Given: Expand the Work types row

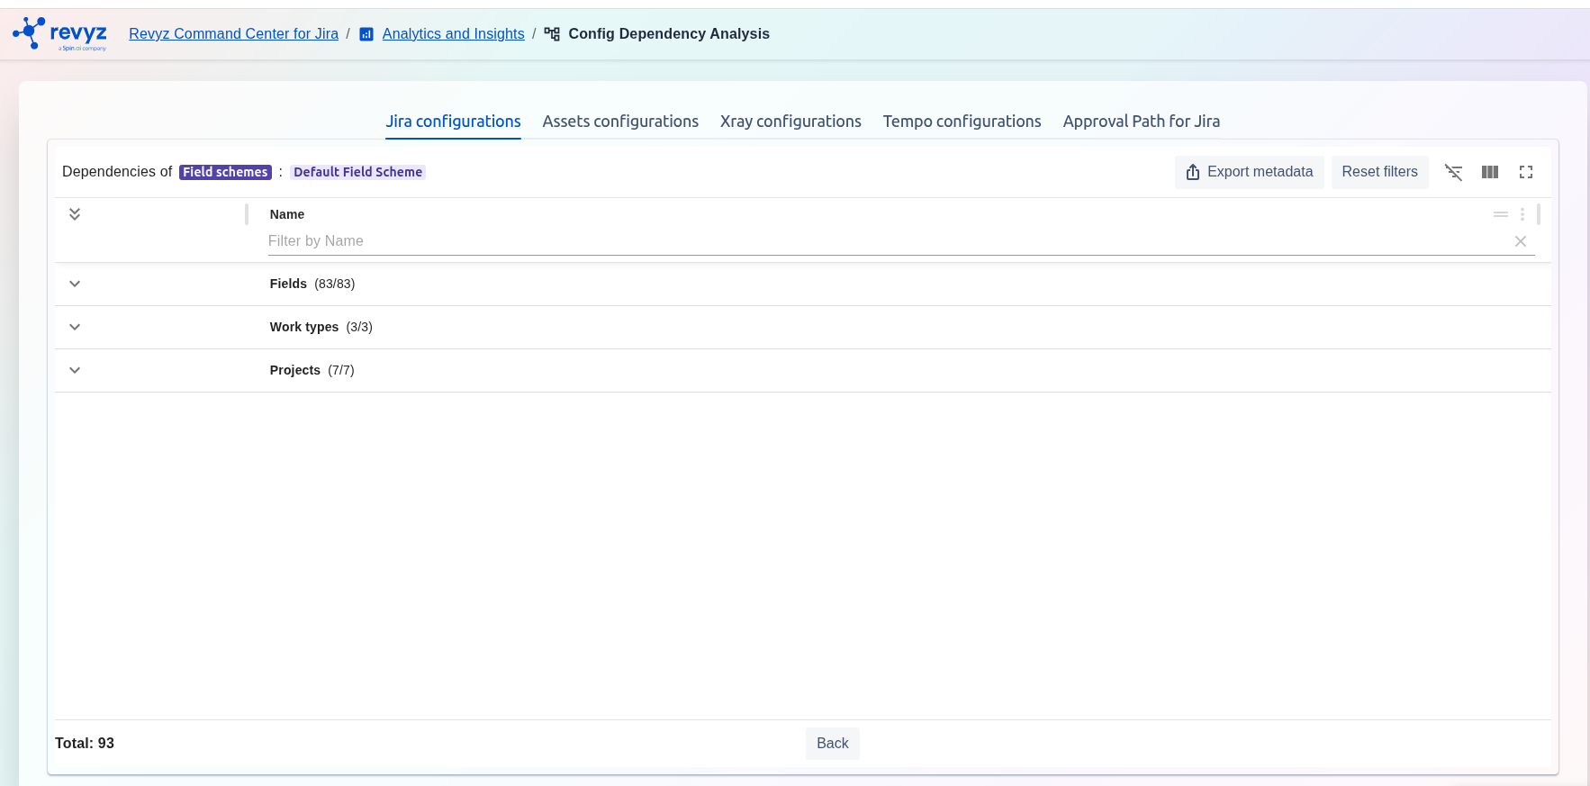Looking at the screenshot, I should tap(75, 327).
